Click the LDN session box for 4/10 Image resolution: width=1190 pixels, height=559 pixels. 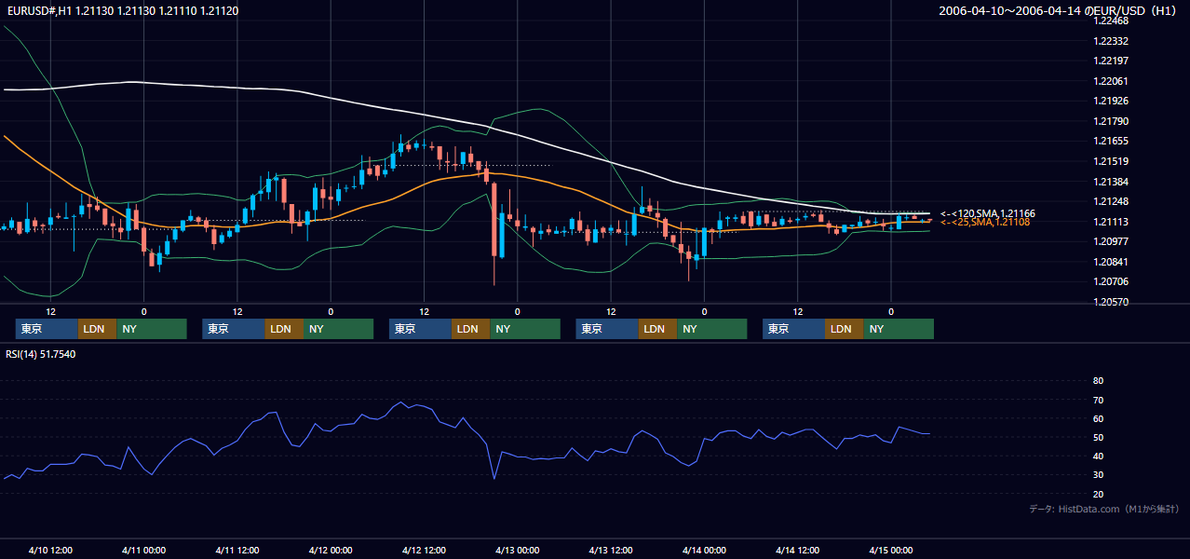97,329
